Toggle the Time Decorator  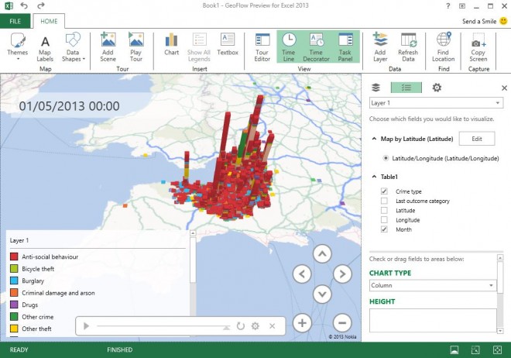tap(316, 47)
